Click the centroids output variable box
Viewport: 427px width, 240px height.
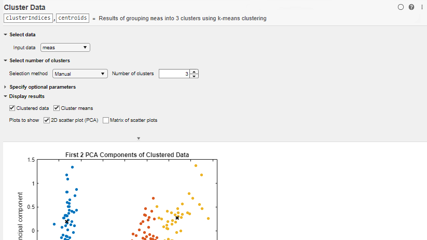point(72,18)
